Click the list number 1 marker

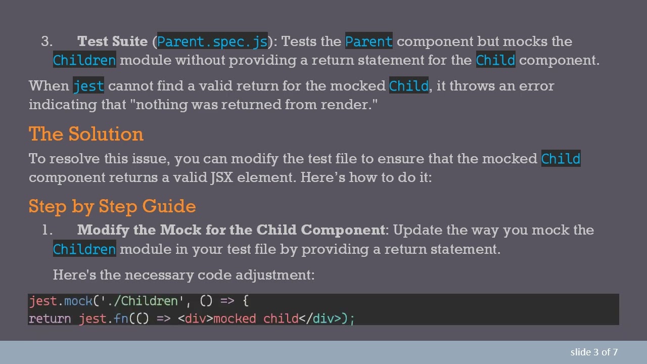pos(47,230)
